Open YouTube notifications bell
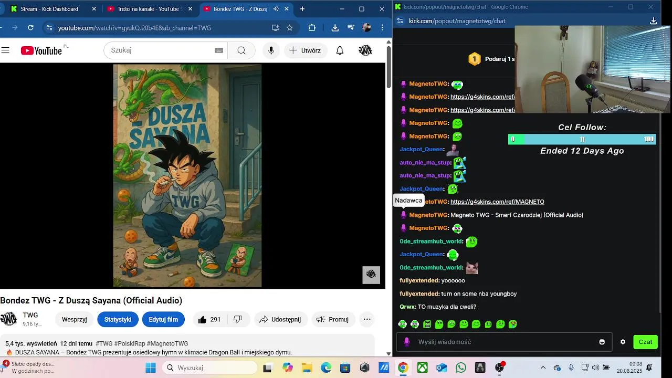The width and height of the screenshot is (672, 378). 340,50
